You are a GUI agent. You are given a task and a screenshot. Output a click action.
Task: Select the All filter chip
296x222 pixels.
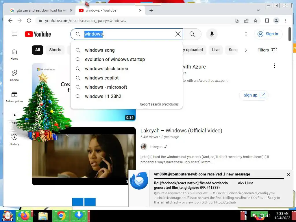tap(38, 50)
